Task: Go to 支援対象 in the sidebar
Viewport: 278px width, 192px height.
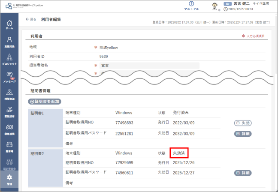Action: (9, 42)
